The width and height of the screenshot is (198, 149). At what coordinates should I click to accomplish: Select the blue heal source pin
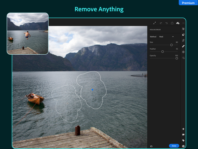[x=93, y=90]
